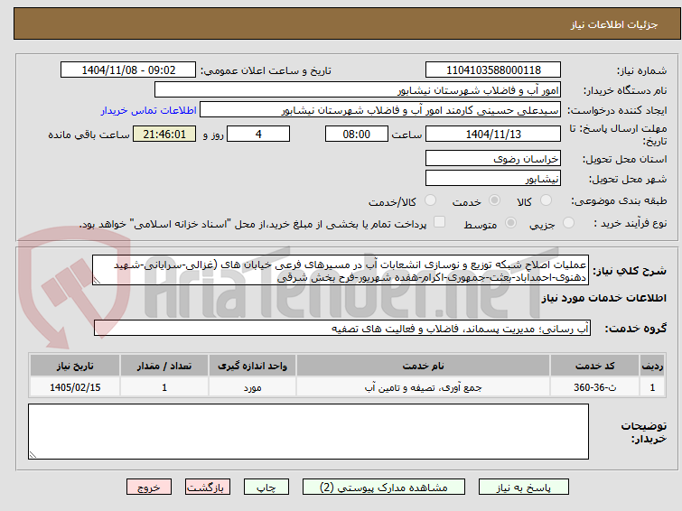This screenshot has width=682, height=511.
Task: Click the پاسخ به نیاز button
Action: (x=524, y=488)
